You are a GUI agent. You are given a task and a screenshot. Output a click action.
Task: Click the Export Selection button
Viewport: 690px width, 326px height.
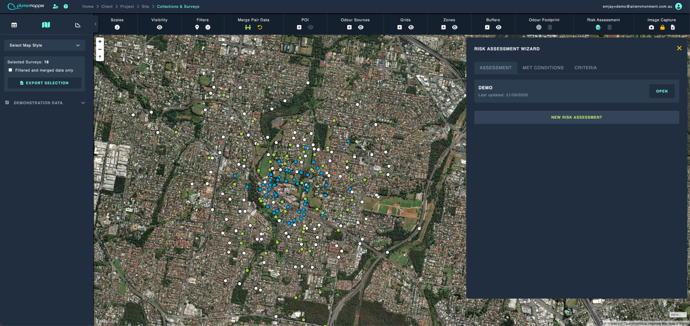coord(45,83)
